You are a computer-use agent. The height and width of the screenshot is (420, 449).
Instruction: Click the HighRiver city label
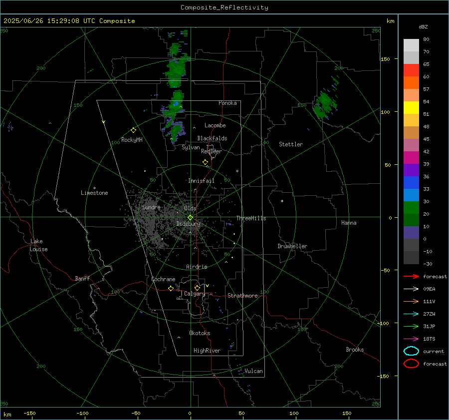click(x=207, y=351)
